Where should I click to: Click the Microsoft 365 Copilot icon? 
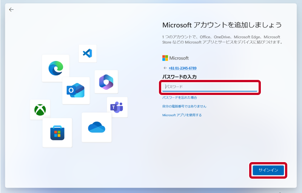point(106,82)
